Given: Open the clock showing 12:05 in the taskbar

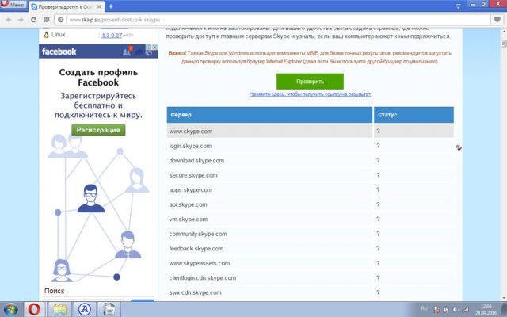Looking at the screenshot, I should click(486, 310).
